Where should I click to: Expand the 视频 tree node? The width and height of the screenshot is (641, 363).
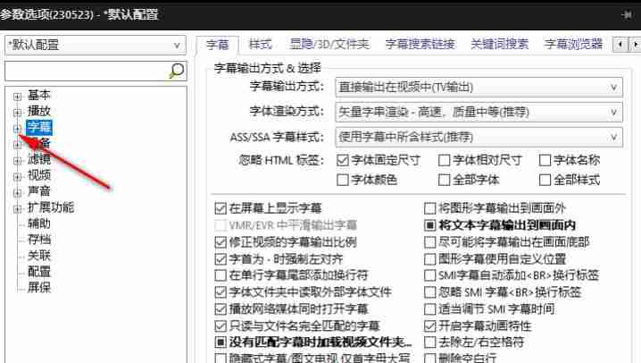pyautogui.click(x=17, y=177)
